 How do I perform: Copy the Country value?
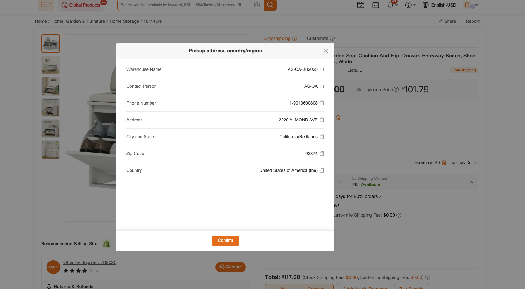pyautogui.click(x=322, y=170)
